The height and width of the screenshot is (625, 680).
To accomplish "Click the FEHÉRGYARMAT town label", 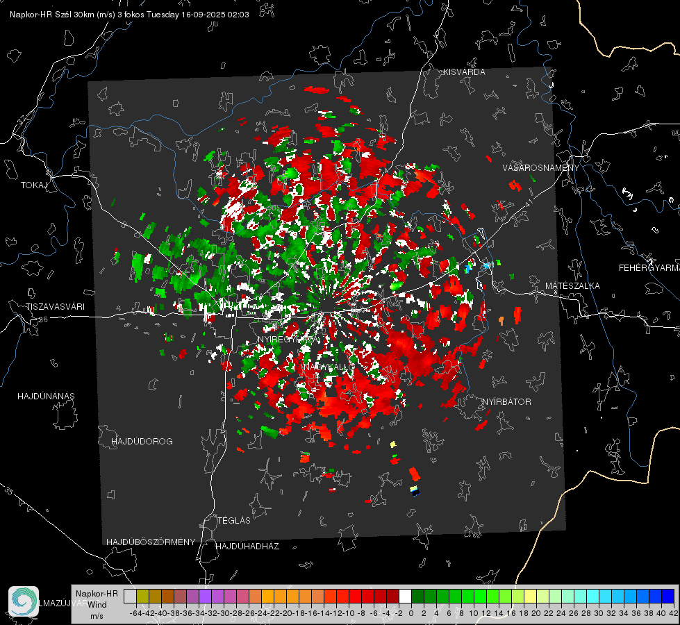I will click(649, 268).
